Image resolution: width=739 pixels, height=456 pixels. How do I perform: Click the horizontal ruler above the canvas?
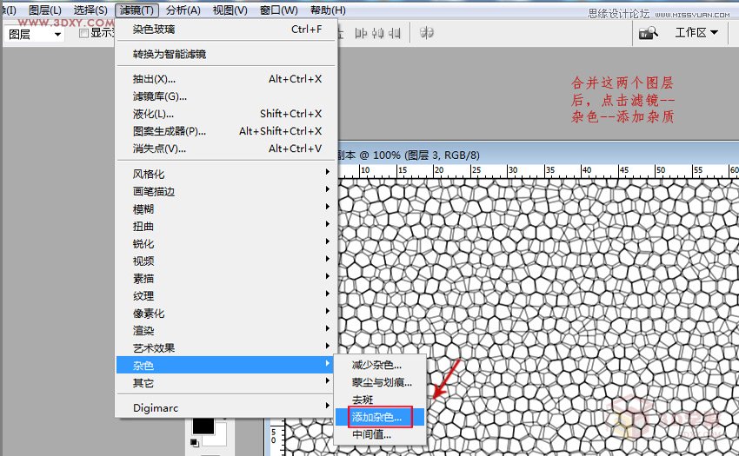[537, 170]
